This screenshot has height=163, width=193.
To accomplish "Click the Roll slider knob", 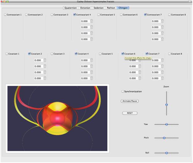I will point(166,153).
